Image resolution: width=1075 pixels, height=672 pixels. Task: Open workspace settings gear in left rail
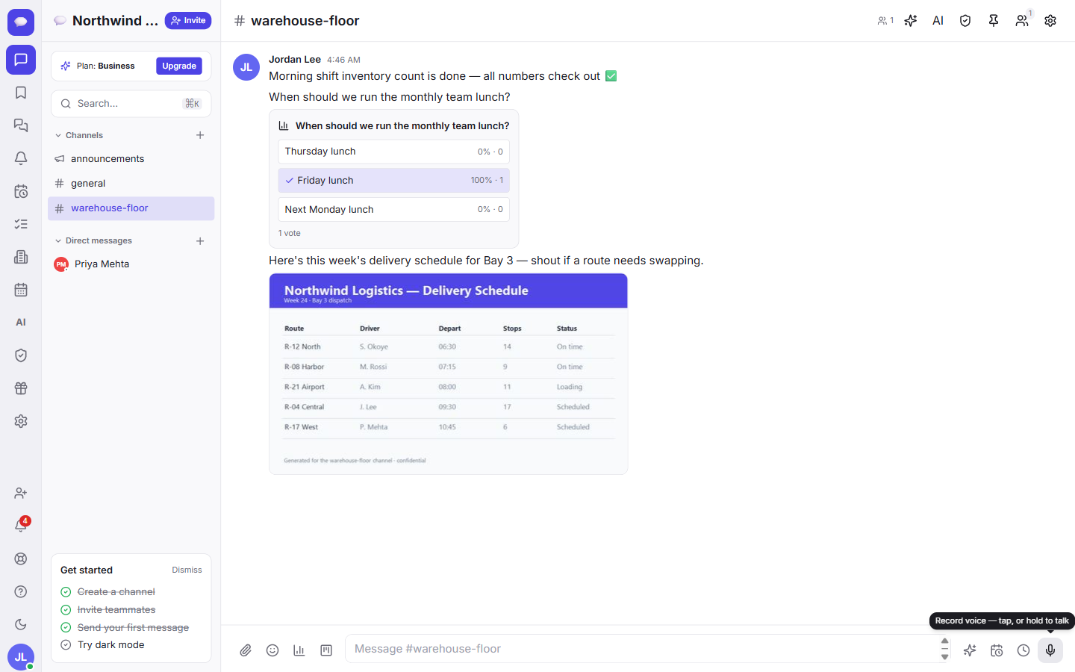pos(21,421)
